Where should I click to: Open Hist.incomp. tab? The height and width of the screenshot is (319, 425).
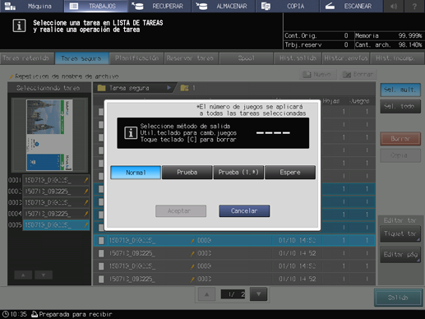(397, 58)
